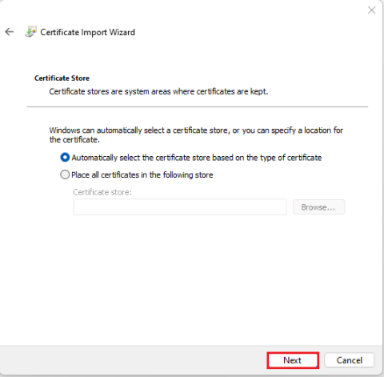Viewport: 384px width, 377px height.
Task: Click the Certificate store text field
Action: [180, 207]
